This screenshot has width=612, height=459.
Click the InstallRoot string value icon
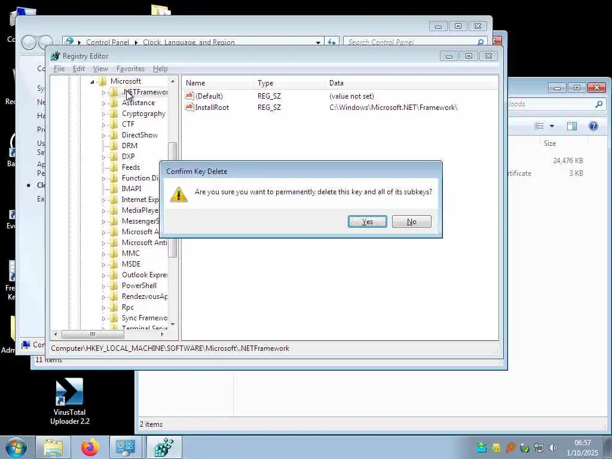189,107
